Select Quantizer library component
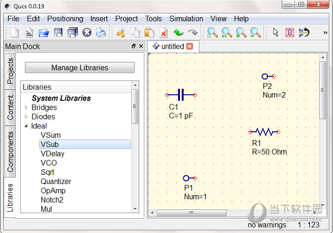 [x=56, y=181]
